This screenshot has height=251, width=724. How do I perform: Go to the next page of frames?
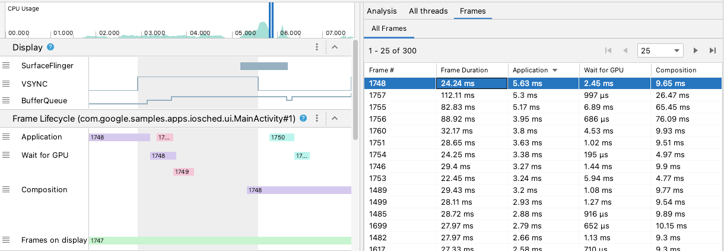(x=696, y=51)
